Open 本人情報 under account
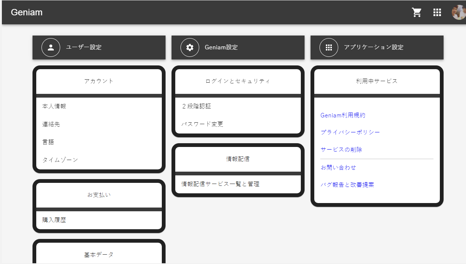 click(x=54, y=106)
